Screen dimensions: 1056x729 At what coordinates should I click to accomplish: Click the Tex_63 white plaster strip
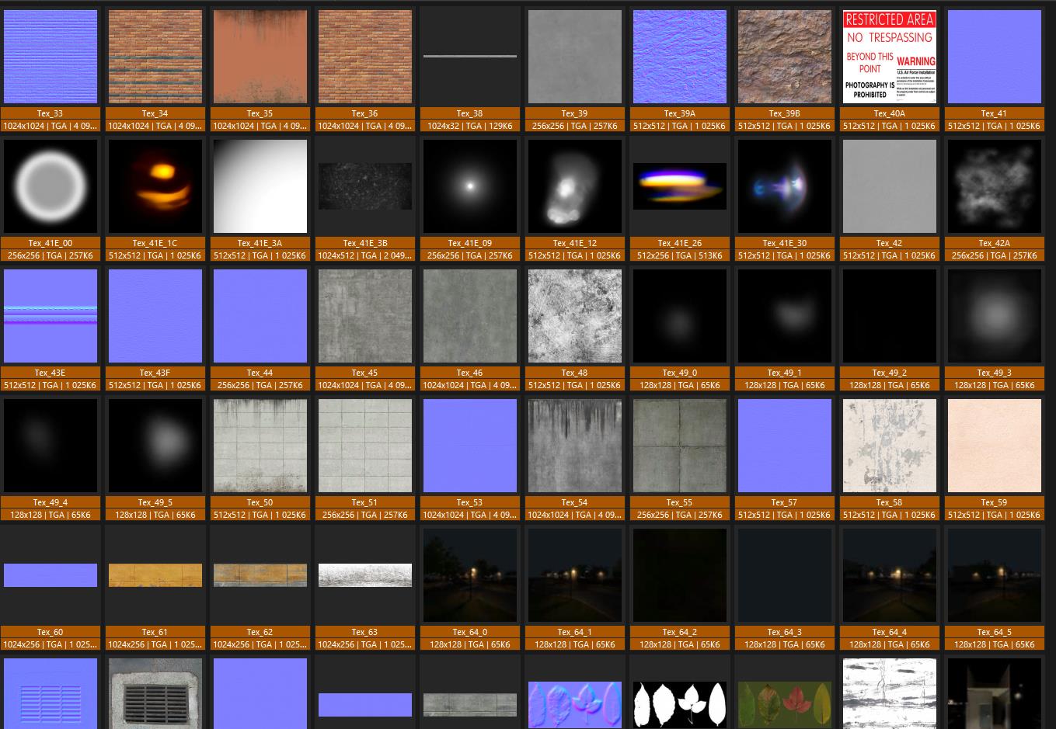click(365, 575)
